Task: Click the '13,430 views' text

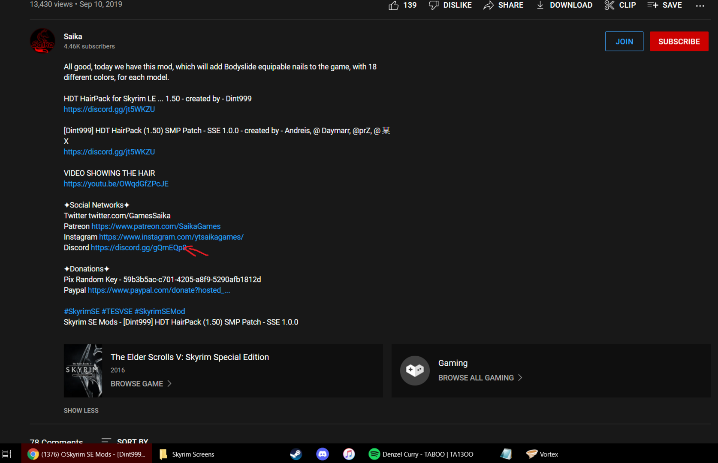Action: [51, 4]
